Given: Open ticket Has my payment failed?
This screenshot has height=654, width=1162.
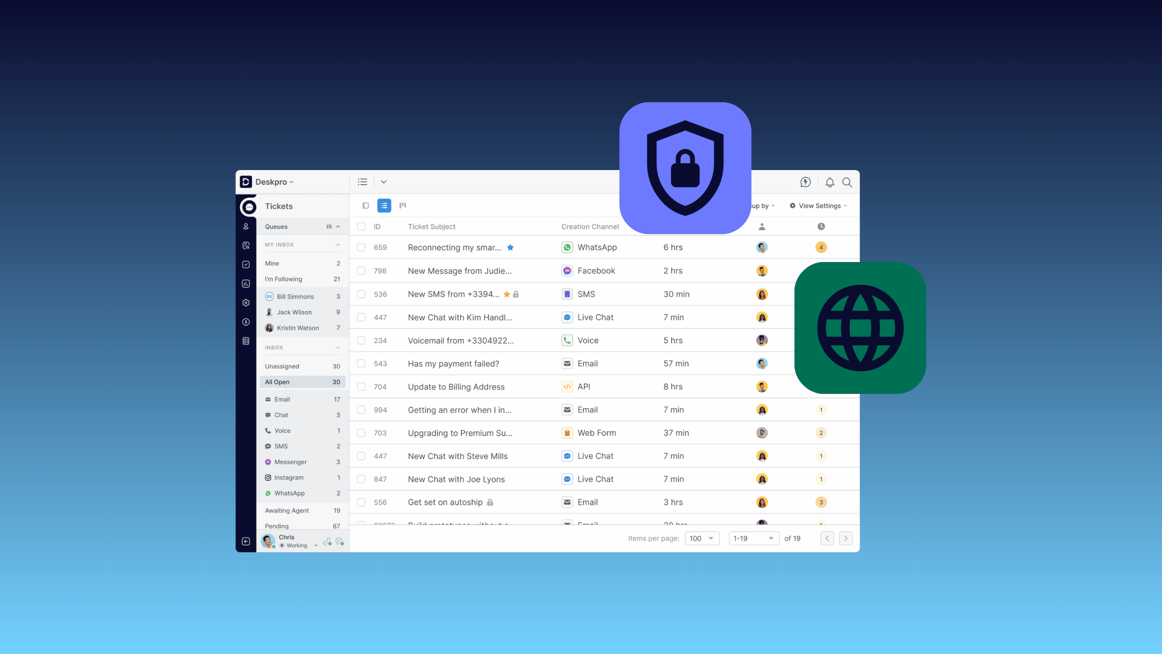Looking at the screenshot, I should click(x=454, y=364).
